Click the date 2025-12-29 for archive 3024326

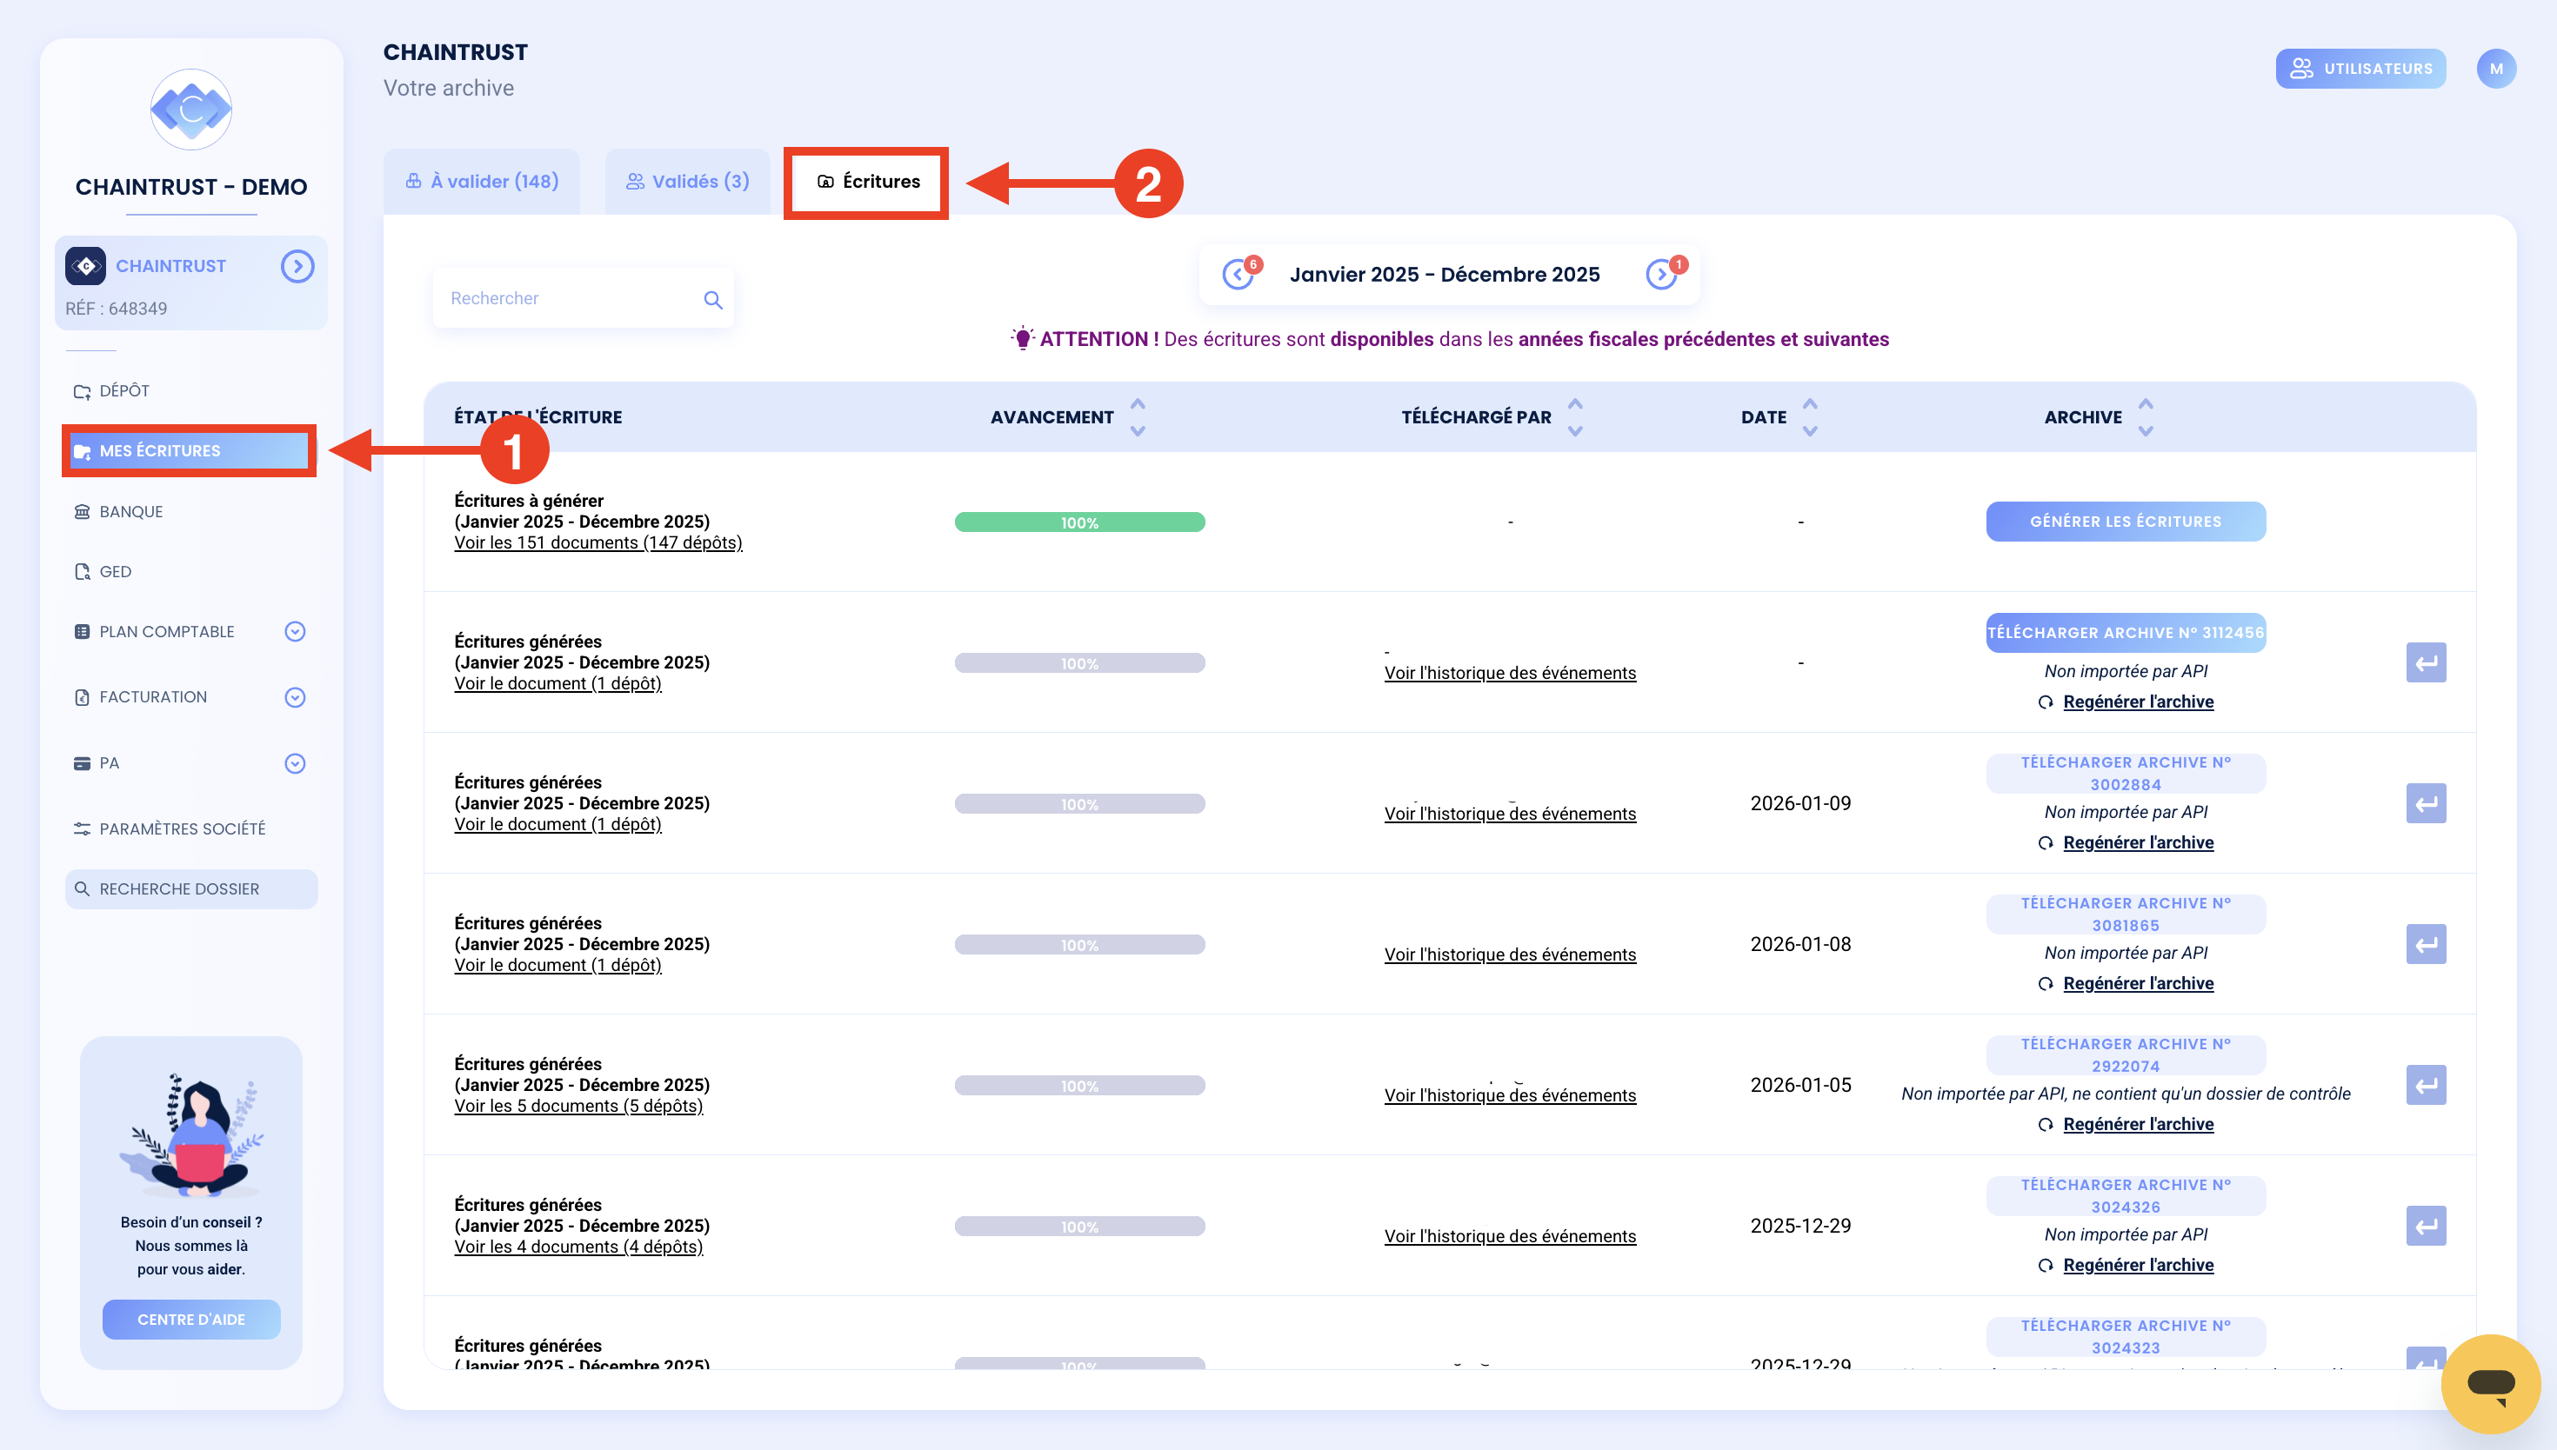(1800, 1226)
